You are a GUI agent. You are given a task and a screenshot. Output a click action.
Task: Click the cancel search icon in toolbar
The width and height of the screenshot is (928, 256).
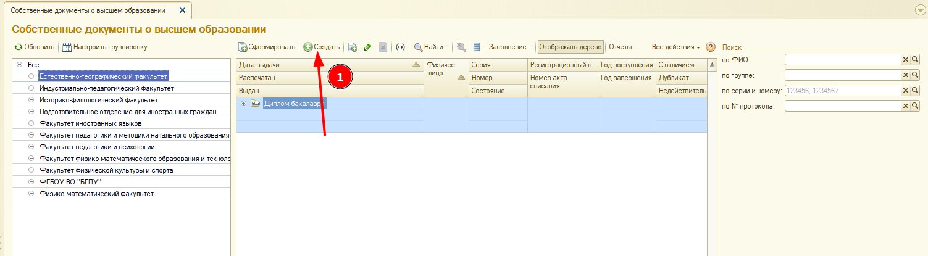pos(461,47)
